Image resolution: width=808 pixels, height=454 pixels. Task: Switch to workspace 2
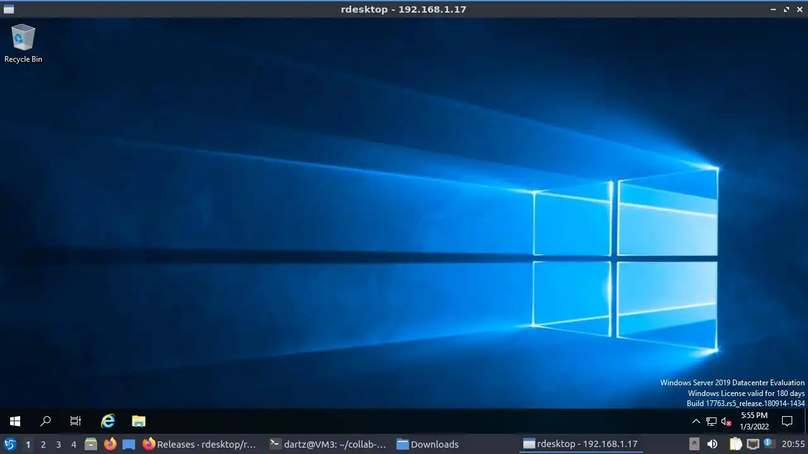(43, 445)
